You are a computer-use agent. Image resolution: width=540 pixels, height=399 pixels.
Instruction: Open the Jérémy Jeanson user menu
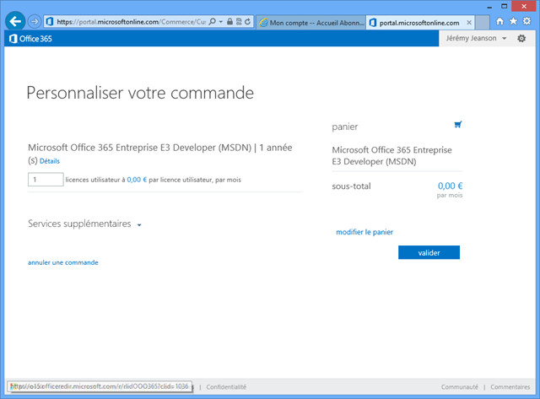(x=476, y=38)
